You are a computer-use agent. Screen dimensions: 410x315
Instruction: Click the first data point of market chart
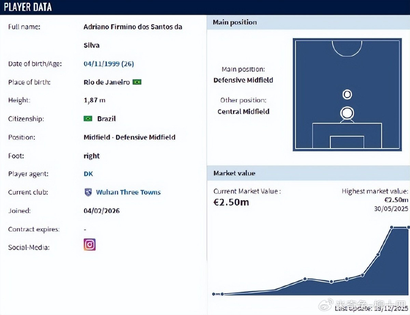214,294
